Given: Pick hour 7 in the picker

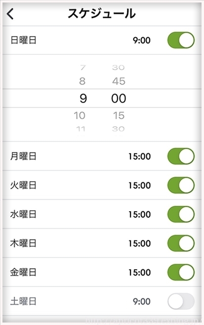Looking at the screenshot, I should click(83, 67).
